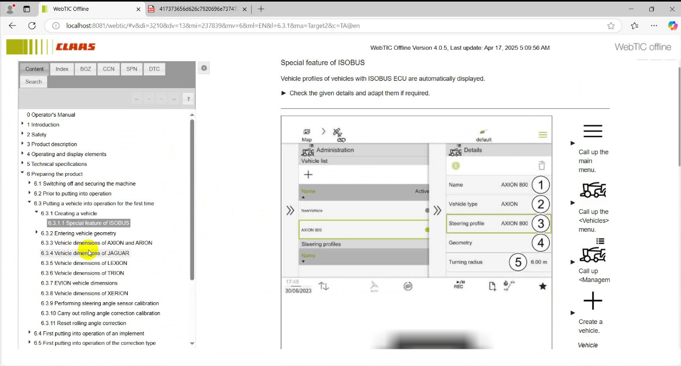Open the tab actions menu icon

[x=26, y=9]
